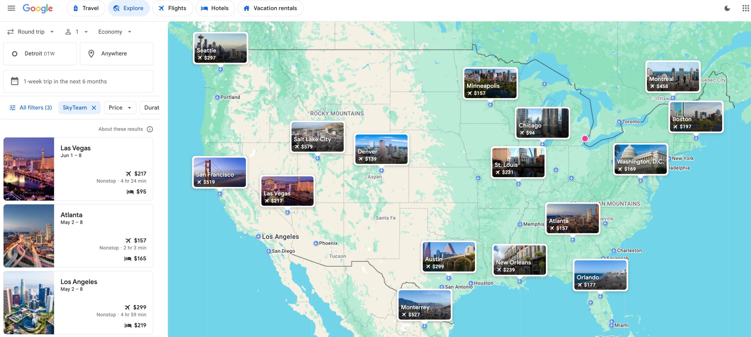The height and width of the screenshot is (337, 751).
Task: Open the main navigation hamburger menu
Action: [11, 8]
